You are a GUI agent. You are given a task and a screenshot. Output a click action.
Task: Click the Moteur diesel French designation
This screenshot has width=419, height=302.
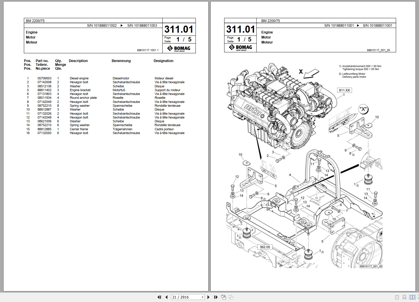tap(164, 79)
